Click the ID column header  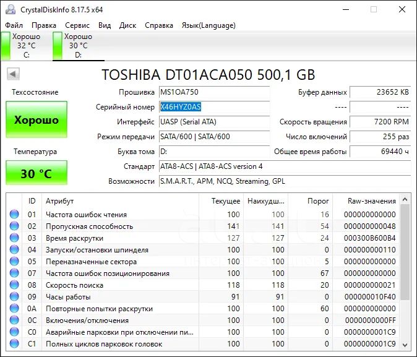click(32, 201)
